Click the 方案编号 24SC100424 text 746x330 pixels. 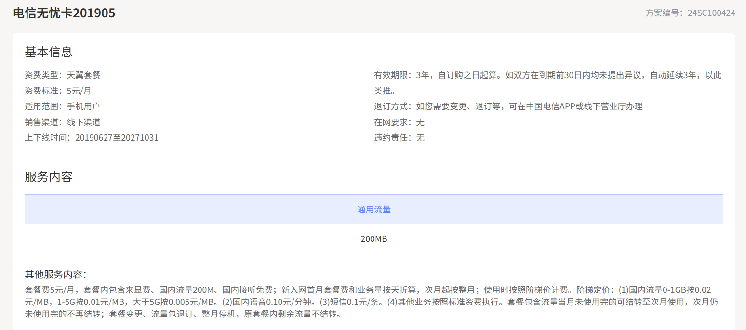pyautogui.click(x=691, y=13)
